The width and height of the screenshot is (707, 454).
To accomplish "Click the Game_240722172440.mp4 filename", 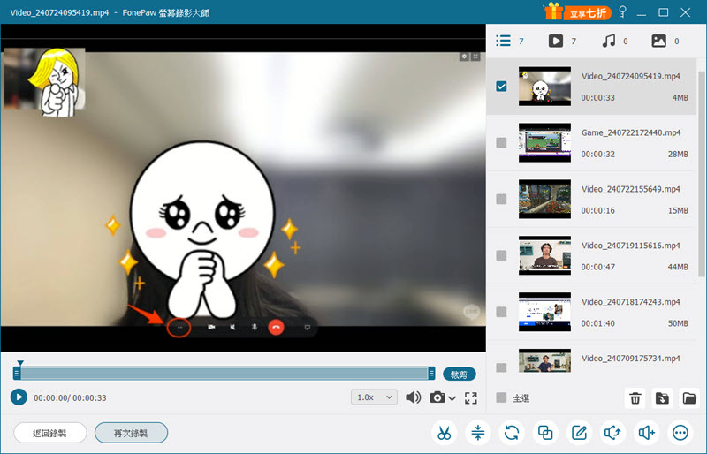I will 631,132.
